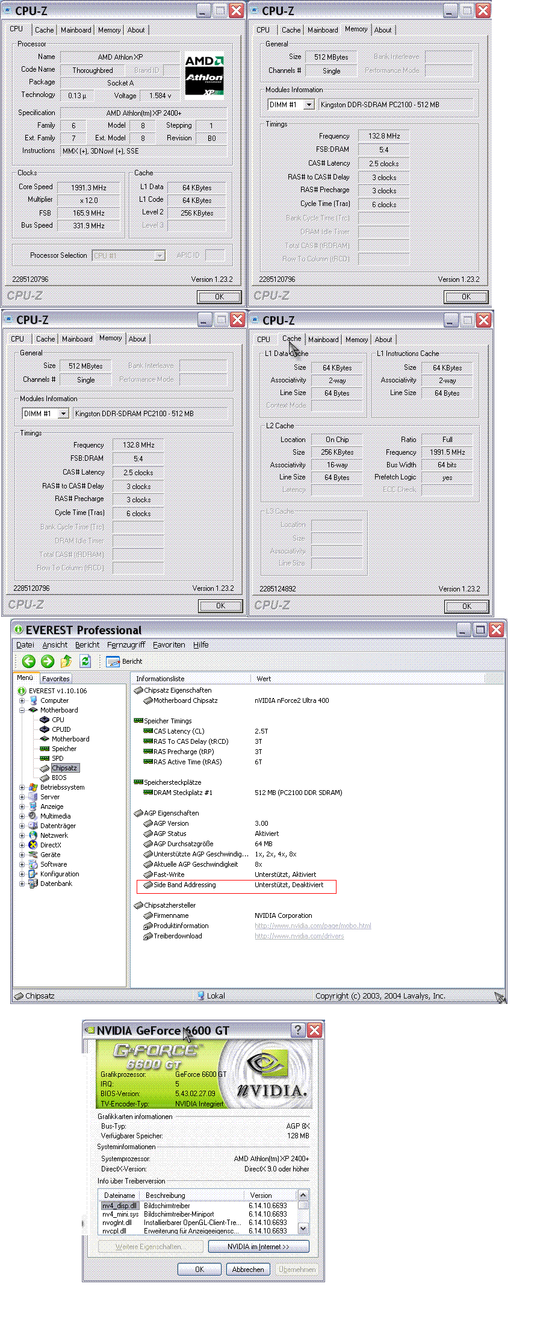Switch to the Favorites tab in EVEREST

pyautogui.click(x=55, y=679)
